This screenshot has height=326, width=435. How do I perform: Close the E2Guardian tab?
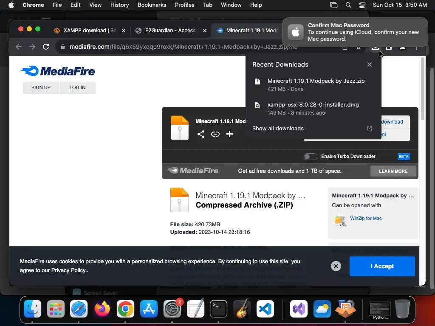[205, 31]
